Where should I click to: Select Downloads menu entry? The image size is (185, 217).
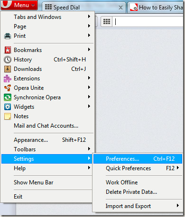point(47,69)
